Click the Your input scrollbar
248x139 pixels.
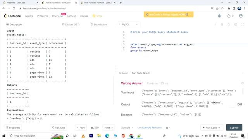[243, 91]
